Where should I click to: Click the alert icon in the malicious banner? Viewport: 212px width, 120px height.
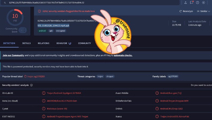coord(39,11)
